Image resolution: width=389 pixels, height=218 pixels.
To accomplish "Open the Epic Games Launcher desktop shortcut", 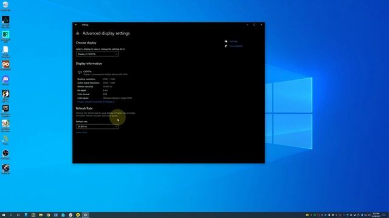I will (x=5, y=110).
